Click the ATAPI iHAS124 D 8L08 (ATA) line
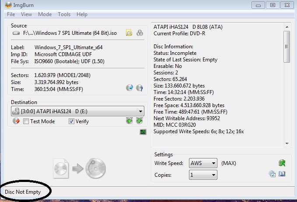Screen dimensions: 297x202 [x=188, y=27]
